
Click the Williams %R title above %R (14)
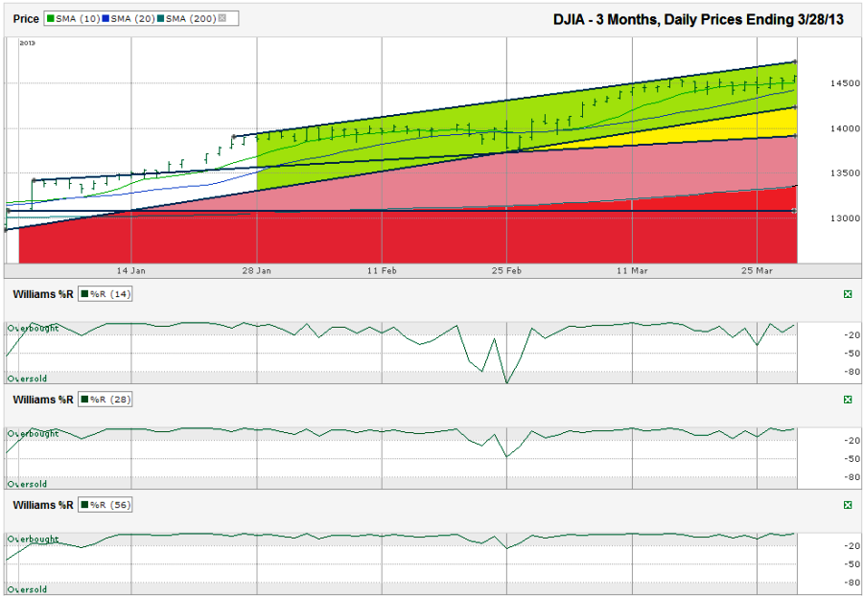pyautogui.click(x=43, y=294)
